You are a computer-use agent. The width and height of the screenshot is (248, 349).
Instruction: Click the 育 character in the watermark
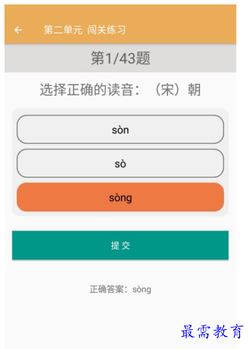pyautogui.click(x=236, y=331)
